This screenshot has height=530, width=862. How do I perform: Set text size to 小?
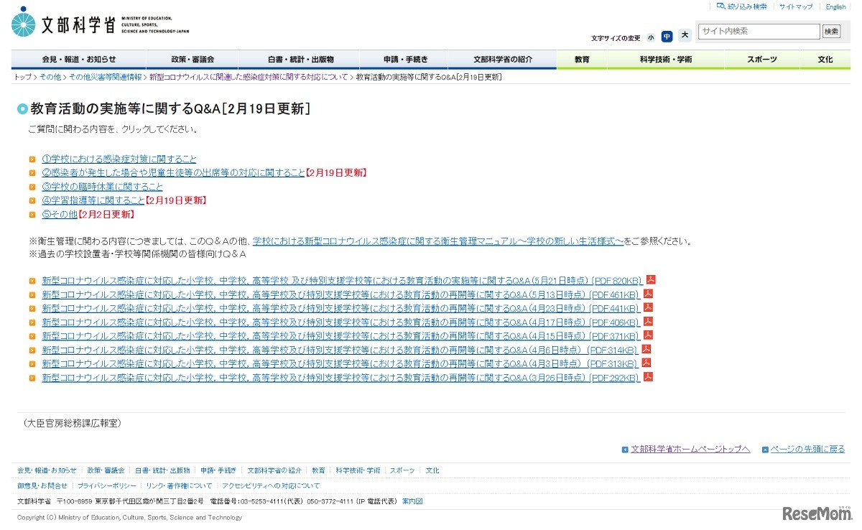pyautogui.click(x=651, y=37)
